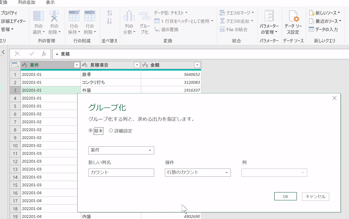This screenshot has width=349, height=219.
Task: Select the 行の保持 (Keep Rows) tool
Action: (74, 22)
